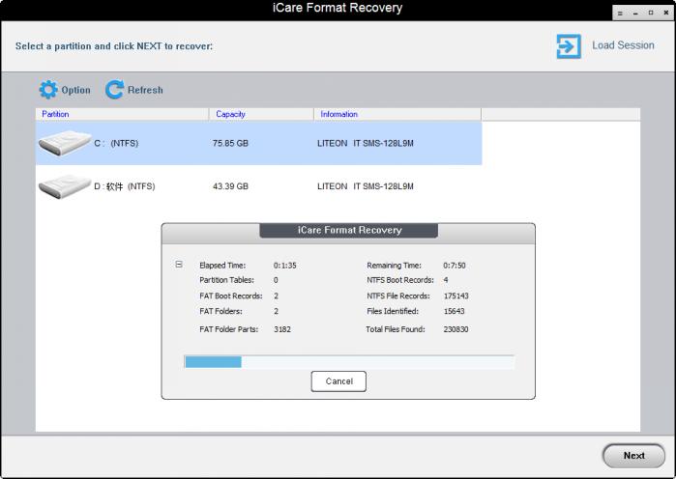
Task: Click the Partition Tables label
Action: point(226,280)
